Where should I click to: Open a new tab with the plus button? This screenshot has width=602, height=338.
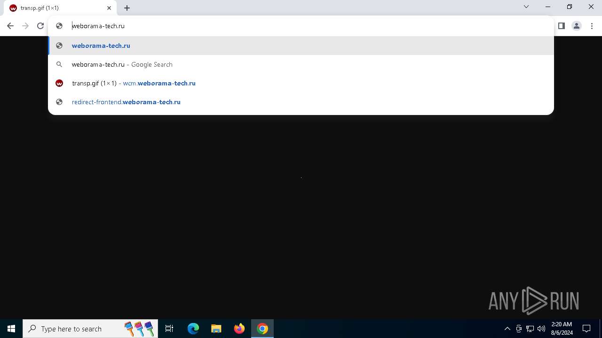point(127,8)
